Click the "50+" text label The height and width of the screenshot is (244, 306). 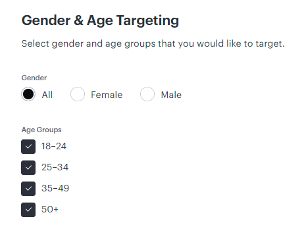click(50, 209)
